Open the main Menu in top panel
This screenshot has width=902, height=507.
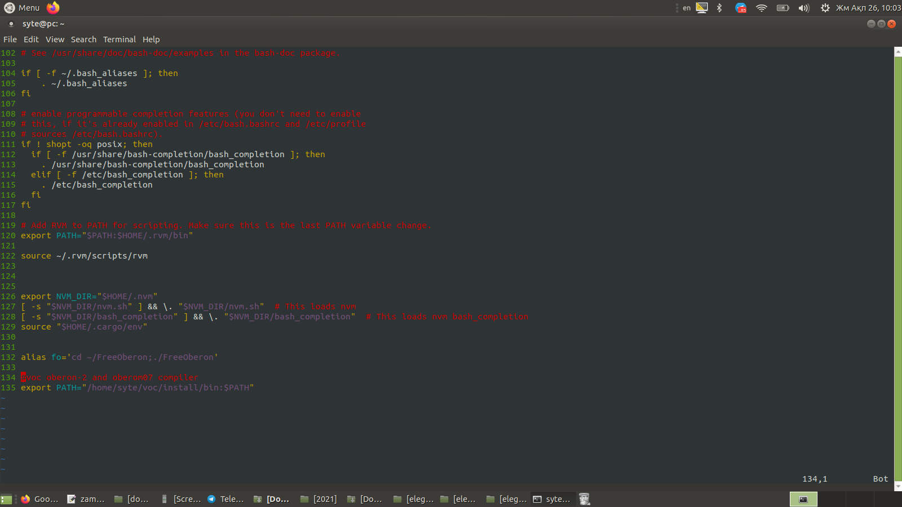tap(23, 8)
